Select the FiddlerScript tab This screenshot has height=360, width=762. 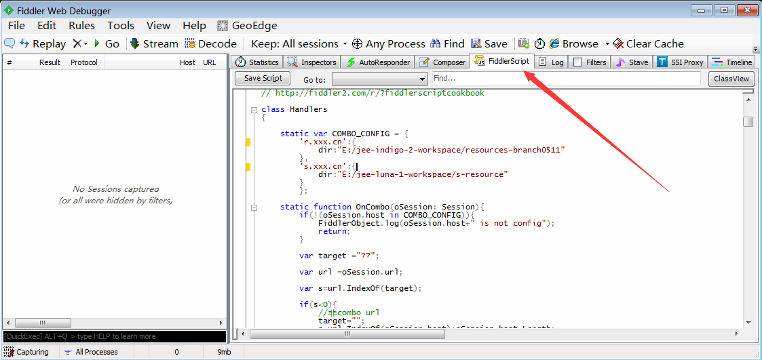[x=503, y=62]
